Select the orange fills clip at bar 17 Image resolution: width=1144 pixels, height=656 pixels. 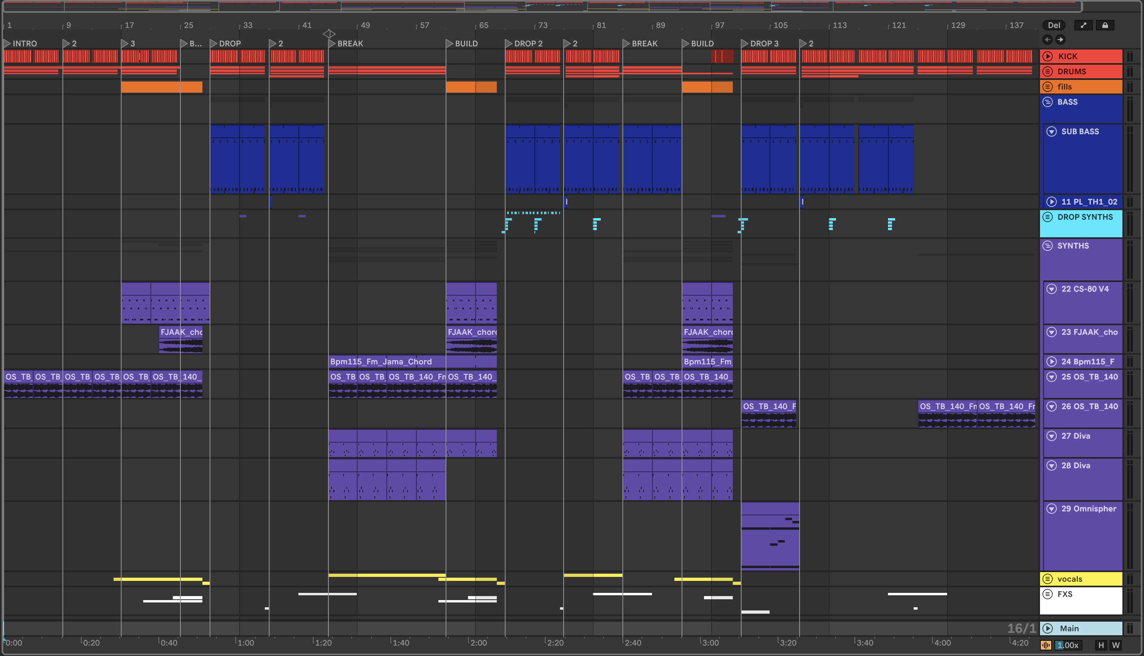[x=162, y=87]
